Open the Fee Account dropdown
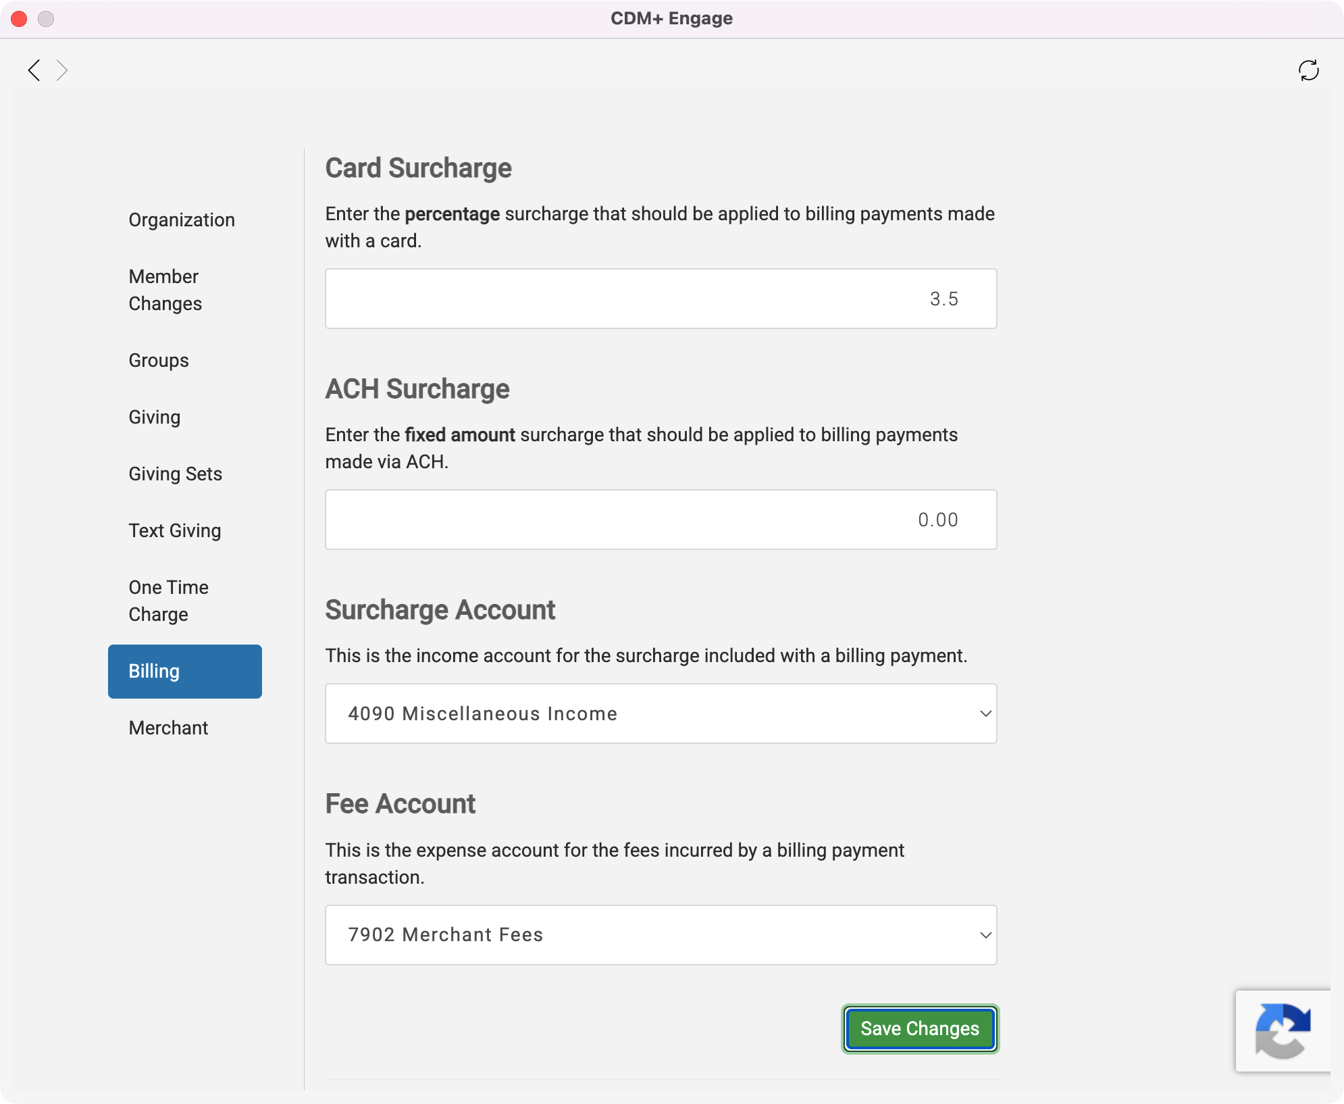Screen dimensions: 1344x1104 661,935
